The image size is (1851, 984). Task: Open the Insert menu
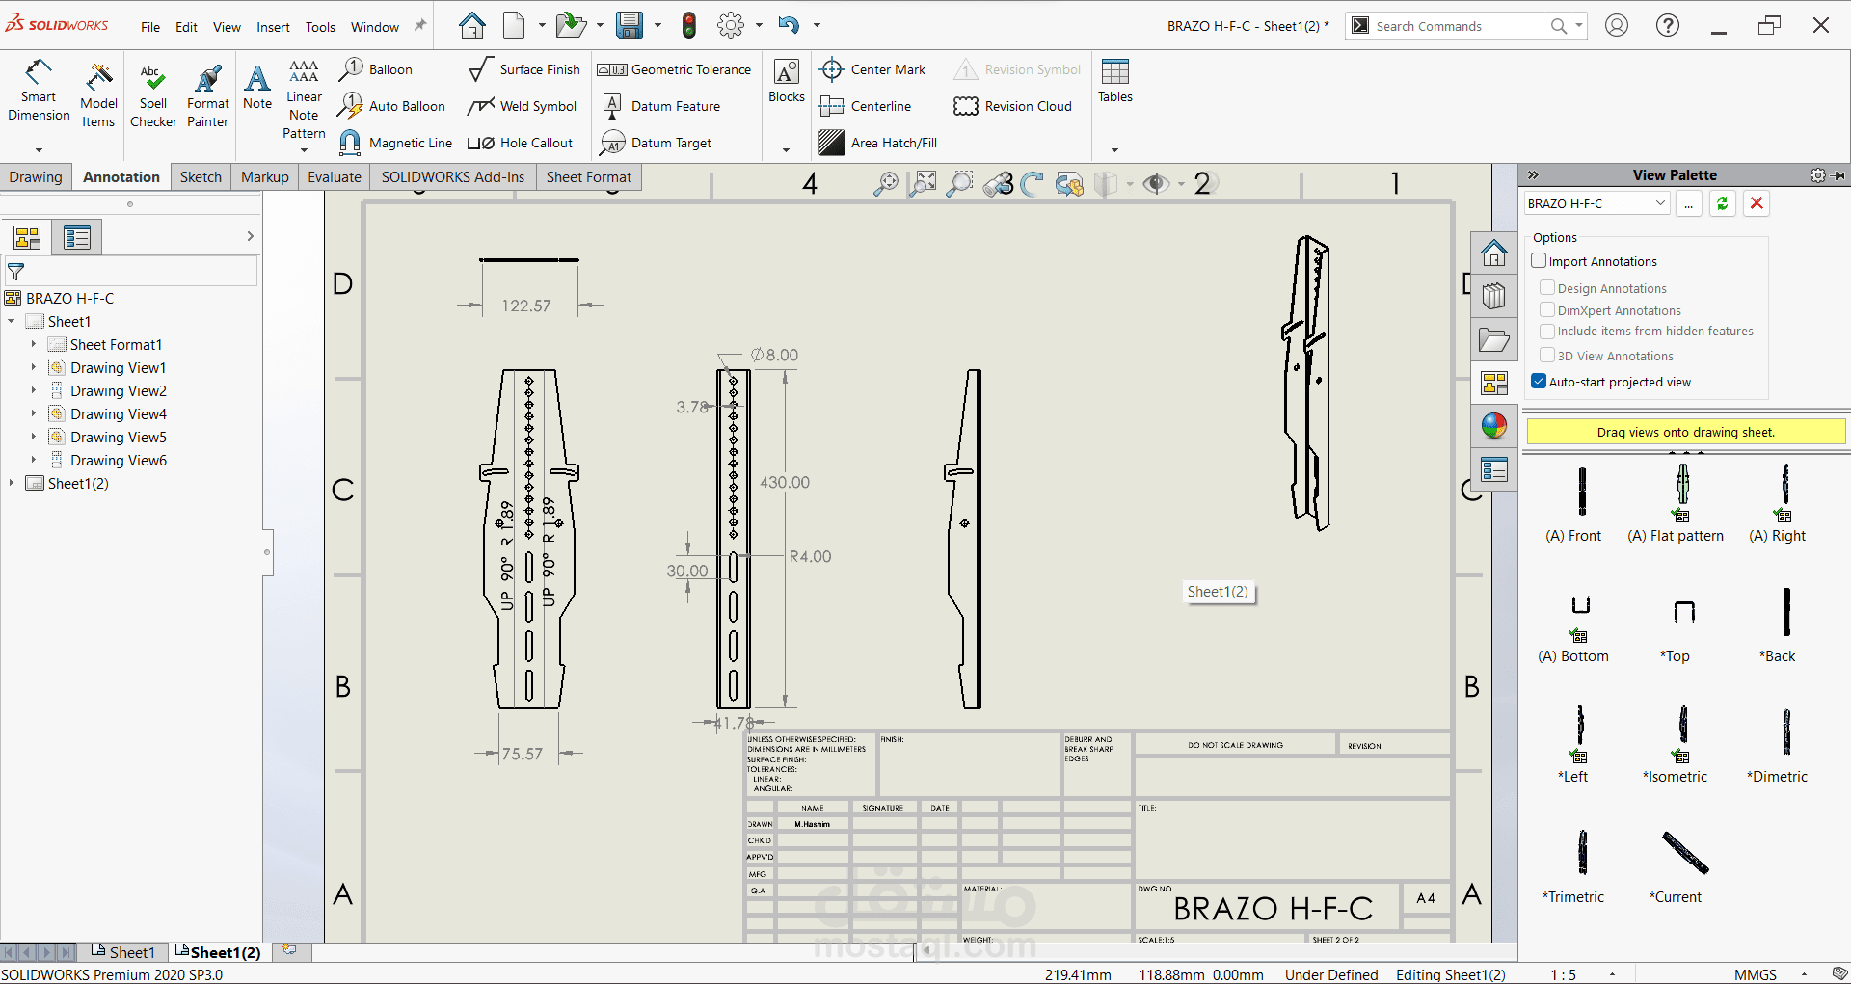click(x=273, y=27)
